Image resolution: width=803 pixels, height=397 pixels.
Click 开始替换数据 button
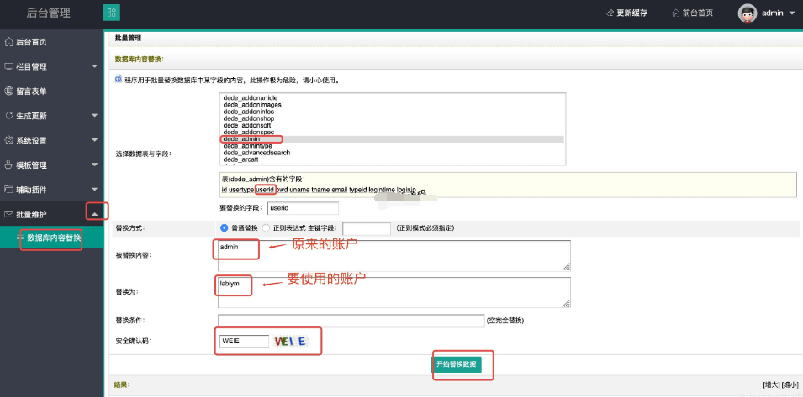[x=457, y=364]
